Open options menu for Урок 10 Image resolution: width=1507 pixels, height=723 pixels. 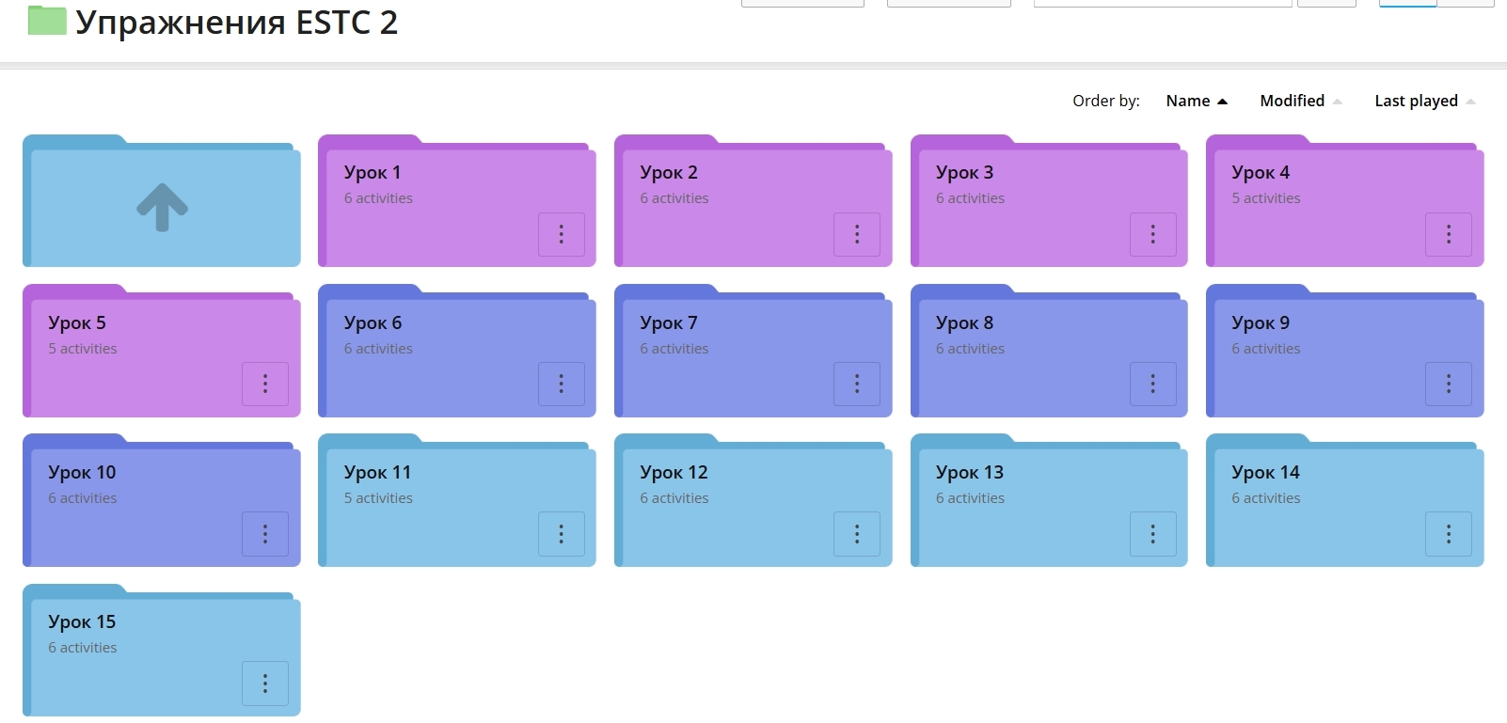[x=265, y=534]
